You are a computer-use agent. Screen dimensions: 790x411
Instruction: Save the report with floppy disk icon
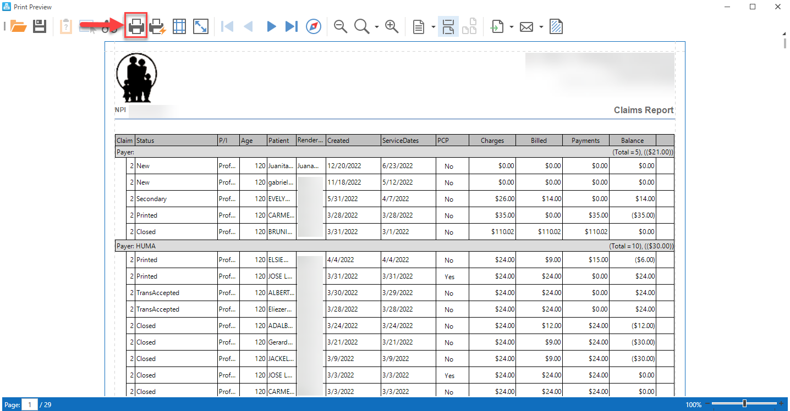[40, 26]
